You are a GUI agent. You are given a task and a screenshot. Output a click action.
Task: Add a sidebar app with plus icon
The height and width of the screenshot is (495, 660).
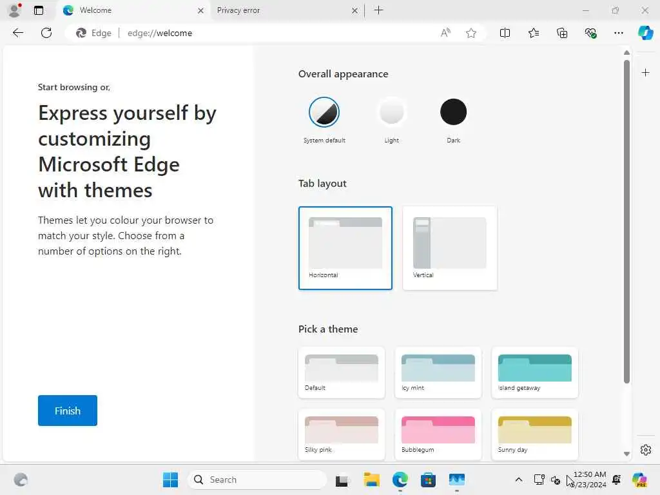pos(645,73)
